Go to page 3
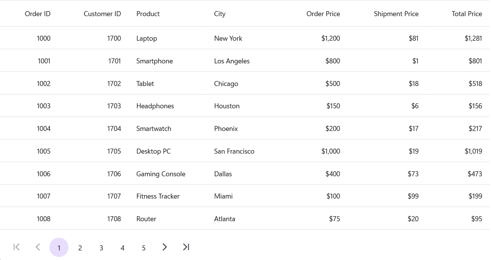Screen dimensions: 491x260 (101, 248)
